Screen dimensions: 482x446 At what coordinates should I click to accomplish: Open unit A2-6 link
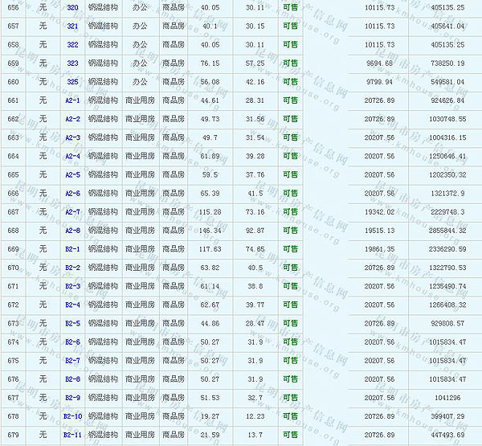(x=72, y=193)
